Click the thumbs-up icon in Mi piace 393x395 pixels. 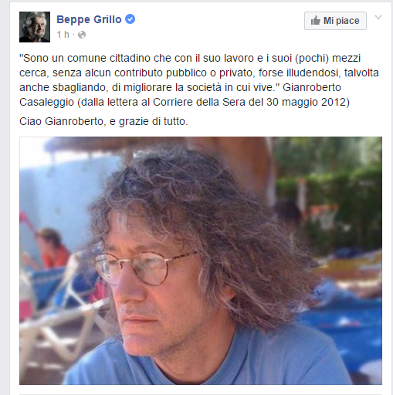(x=315, y=21)
